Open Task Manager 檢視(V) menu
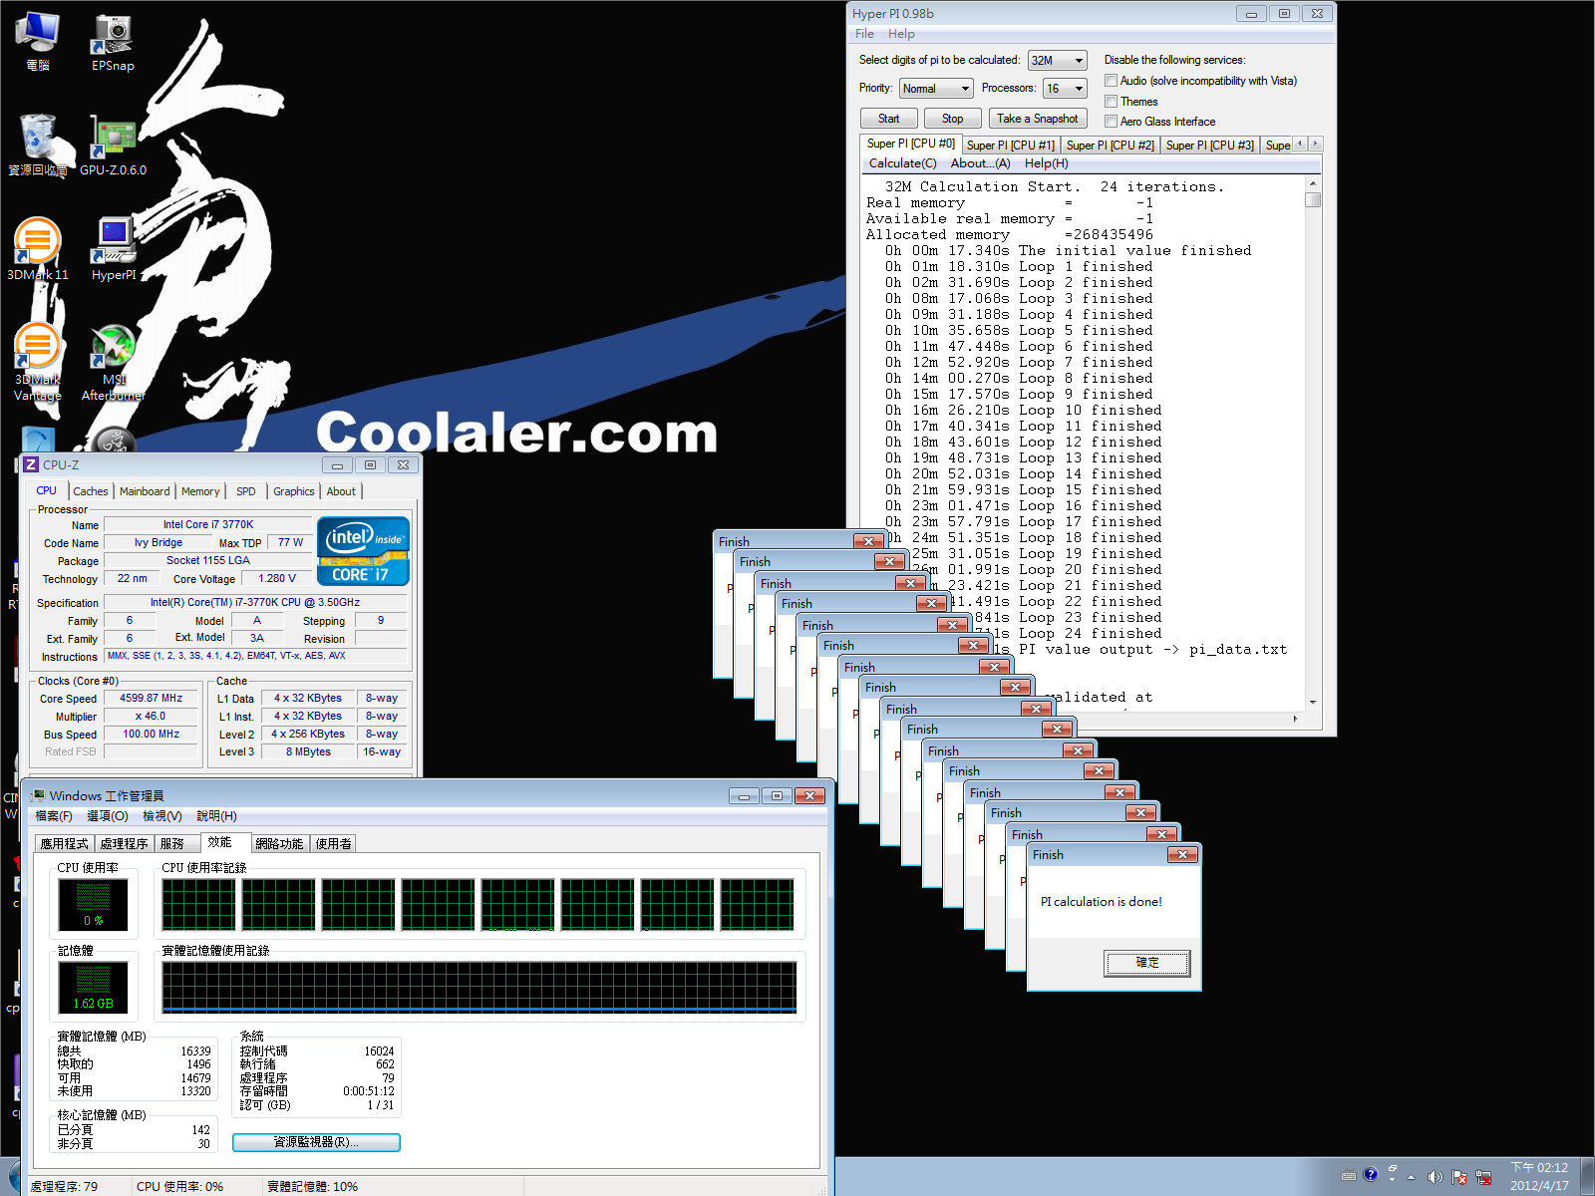 point(162,815)
